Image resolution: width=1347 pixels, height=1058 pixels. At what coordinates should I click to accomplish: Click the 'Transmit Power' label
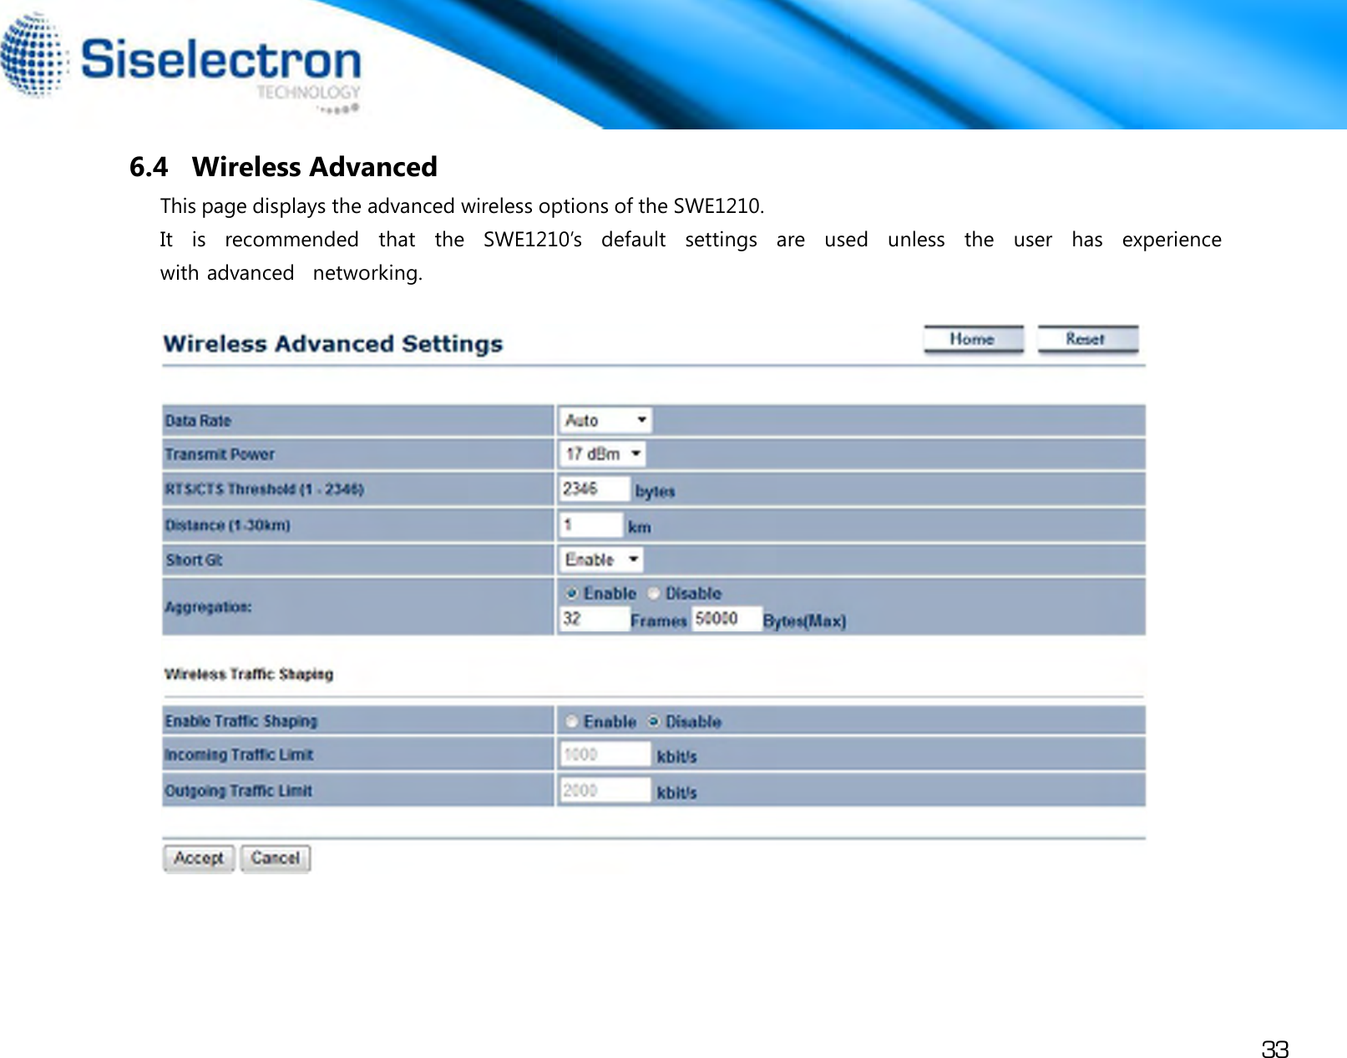220,454
